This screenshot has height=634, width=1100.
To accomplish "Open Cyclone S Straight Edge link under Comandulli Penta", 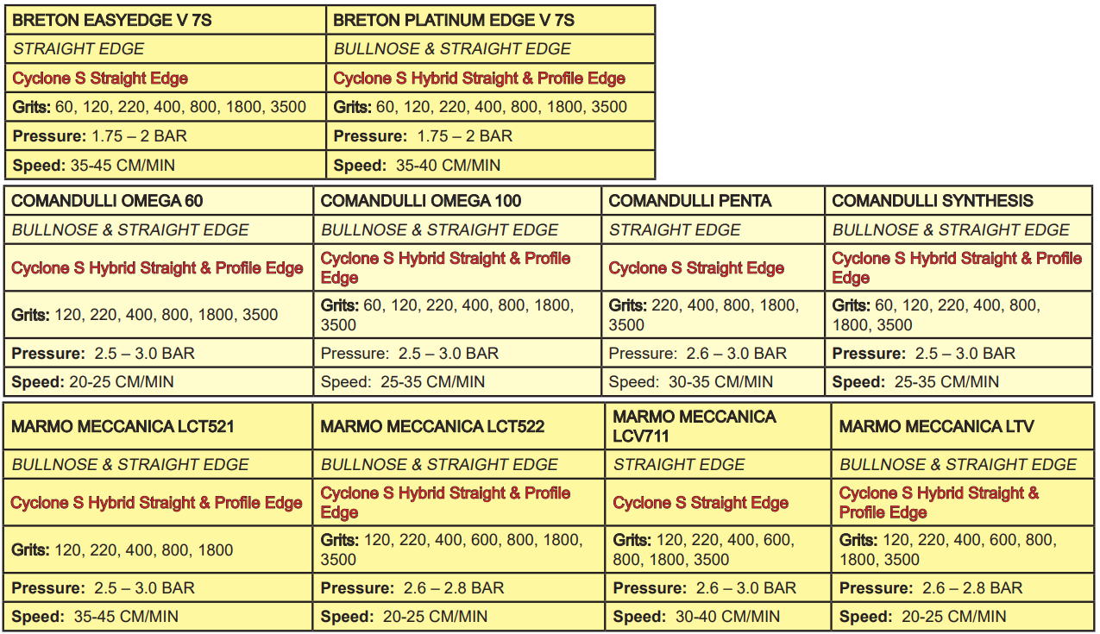I will coord(696,268).
